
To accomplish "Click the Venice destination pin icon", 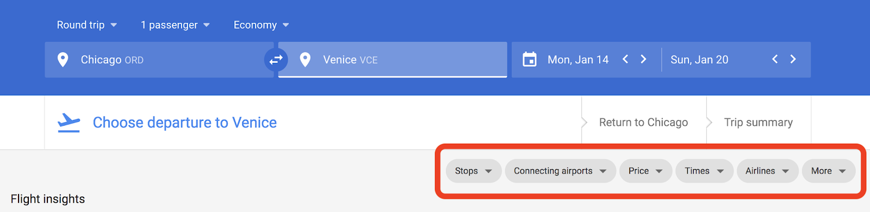I will click(x=305, y=60).
